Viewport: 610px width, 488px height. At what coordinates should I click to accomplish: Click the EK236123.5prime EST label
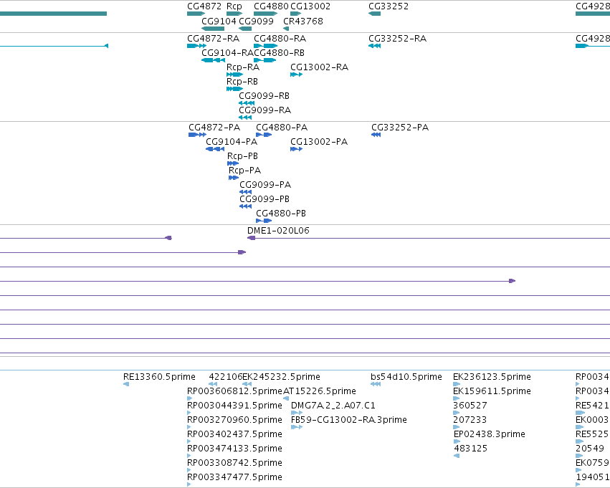click(492, 377)
